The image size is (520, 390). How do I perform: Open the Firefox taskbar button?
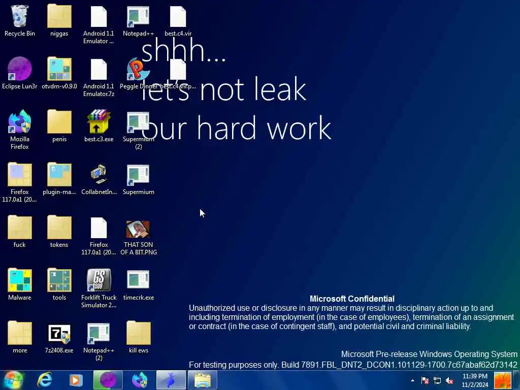point(140,380)
